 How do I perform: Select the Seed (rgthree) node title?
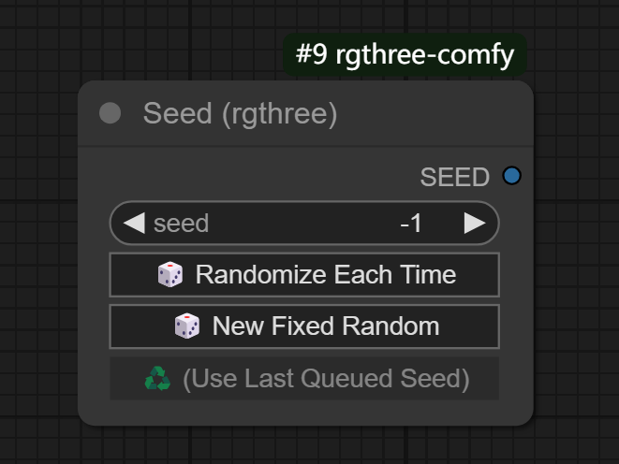coord(240,114)
